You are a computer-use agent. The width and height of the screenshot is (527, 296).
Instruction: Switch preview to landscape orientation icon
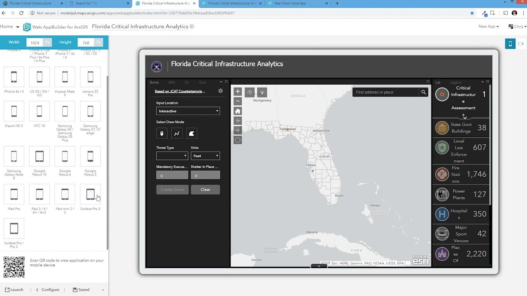[x=521, y=44]
